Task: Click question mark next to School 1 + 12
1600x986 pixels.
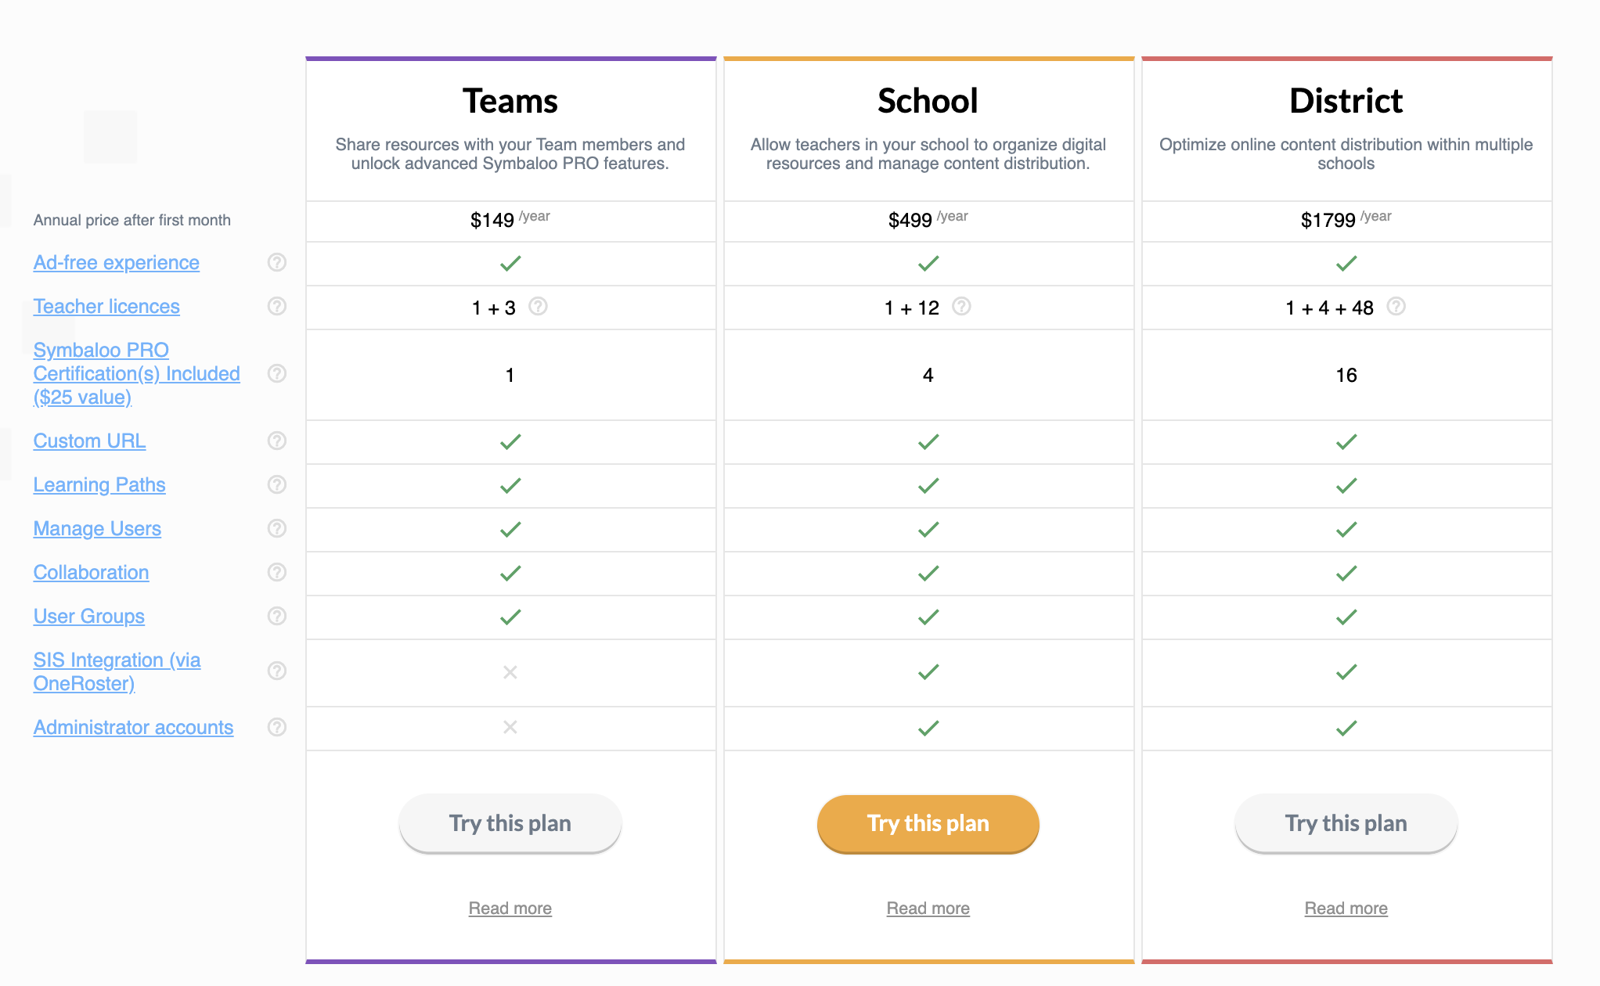Action: (961, 306)
